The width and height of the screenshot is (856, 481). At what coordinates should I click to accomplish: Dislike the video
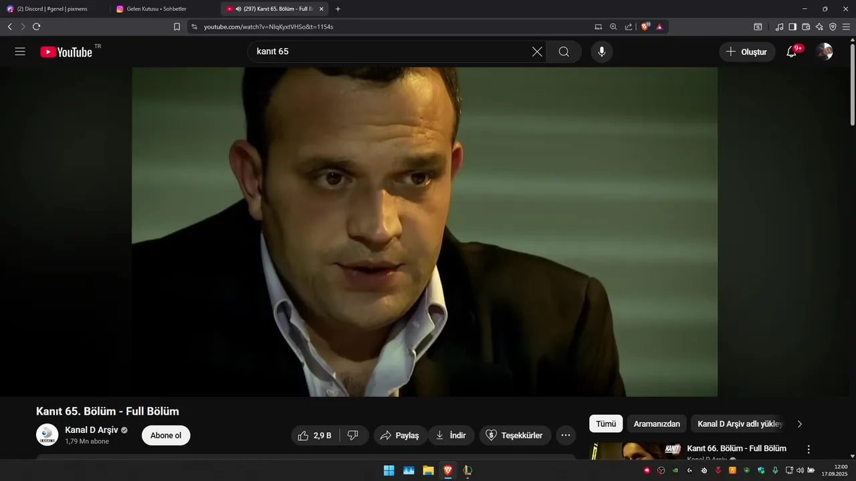click(353, 435)
